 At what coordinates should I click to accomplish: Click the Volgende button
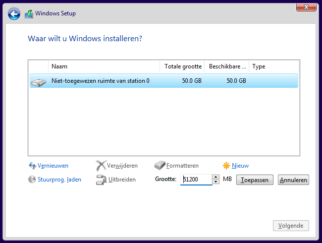[291, 226]
